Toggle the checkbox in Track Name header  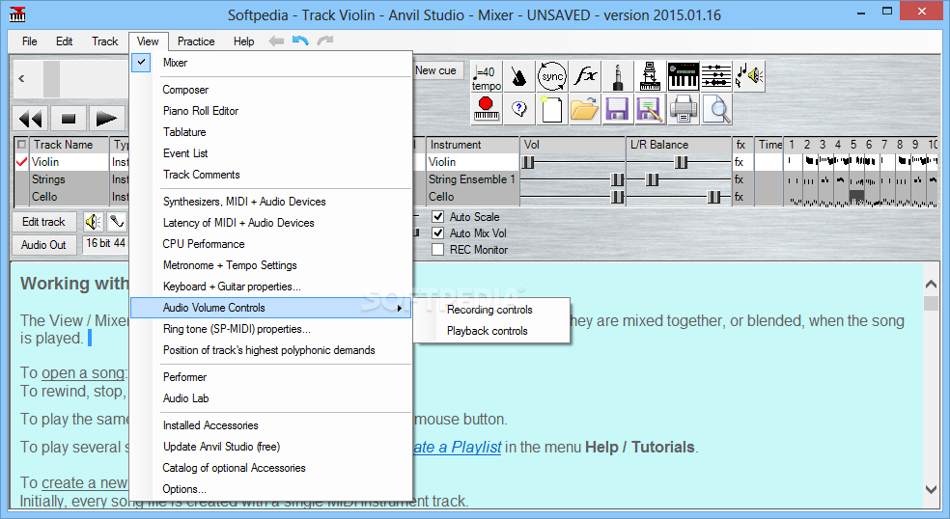tap(22, 144)
